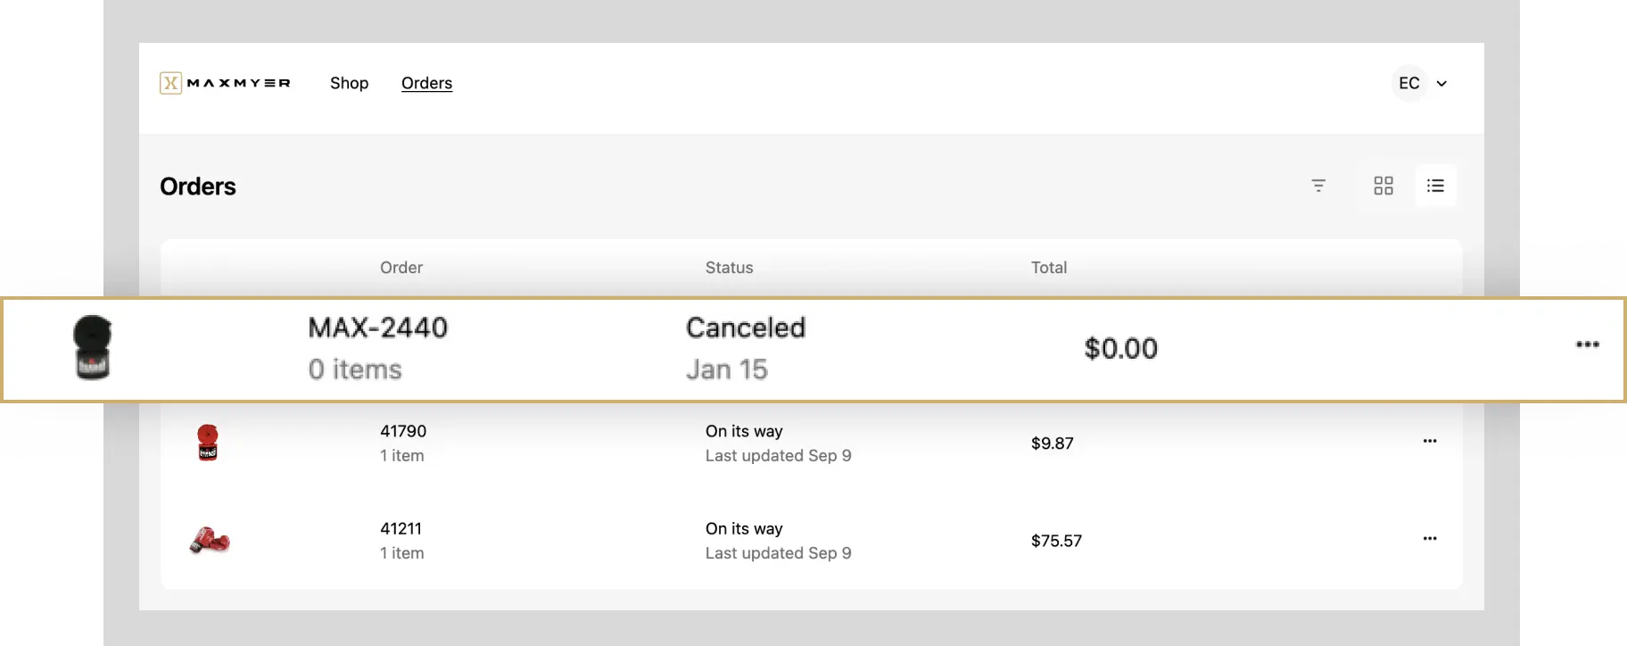Open more options for order 41211
The width and height of the screenshot is (1627, 646).
point(1430,538)
